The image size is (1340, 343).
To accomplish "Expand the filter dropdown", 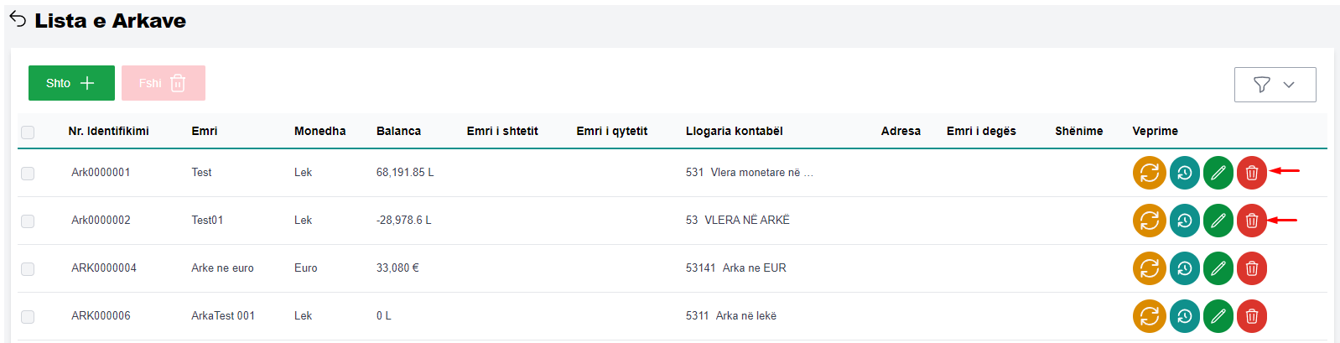I will click(x=1275, y=84).
